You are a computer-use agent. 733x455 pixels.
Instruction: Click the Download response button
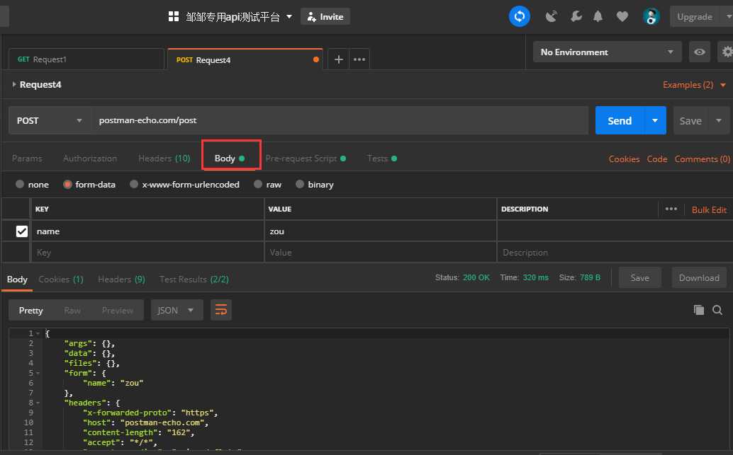[x=699, y=277]
